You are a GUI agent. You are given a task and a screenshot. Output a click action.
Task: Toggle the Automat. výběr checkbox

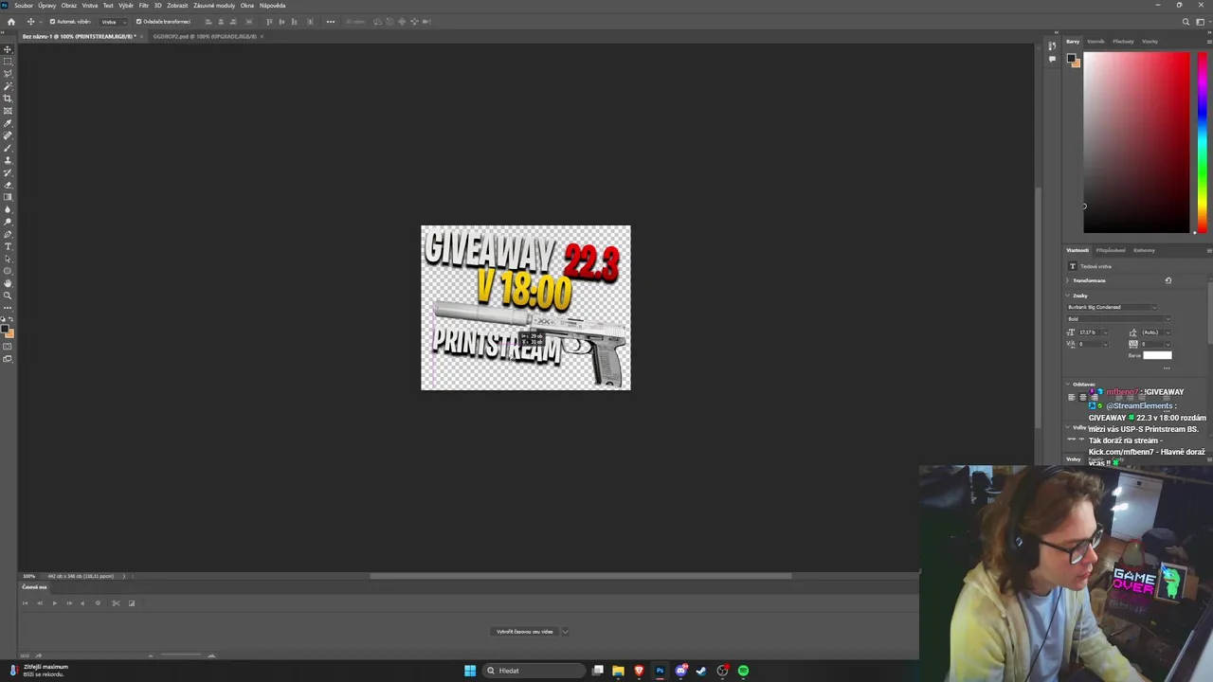52,21
